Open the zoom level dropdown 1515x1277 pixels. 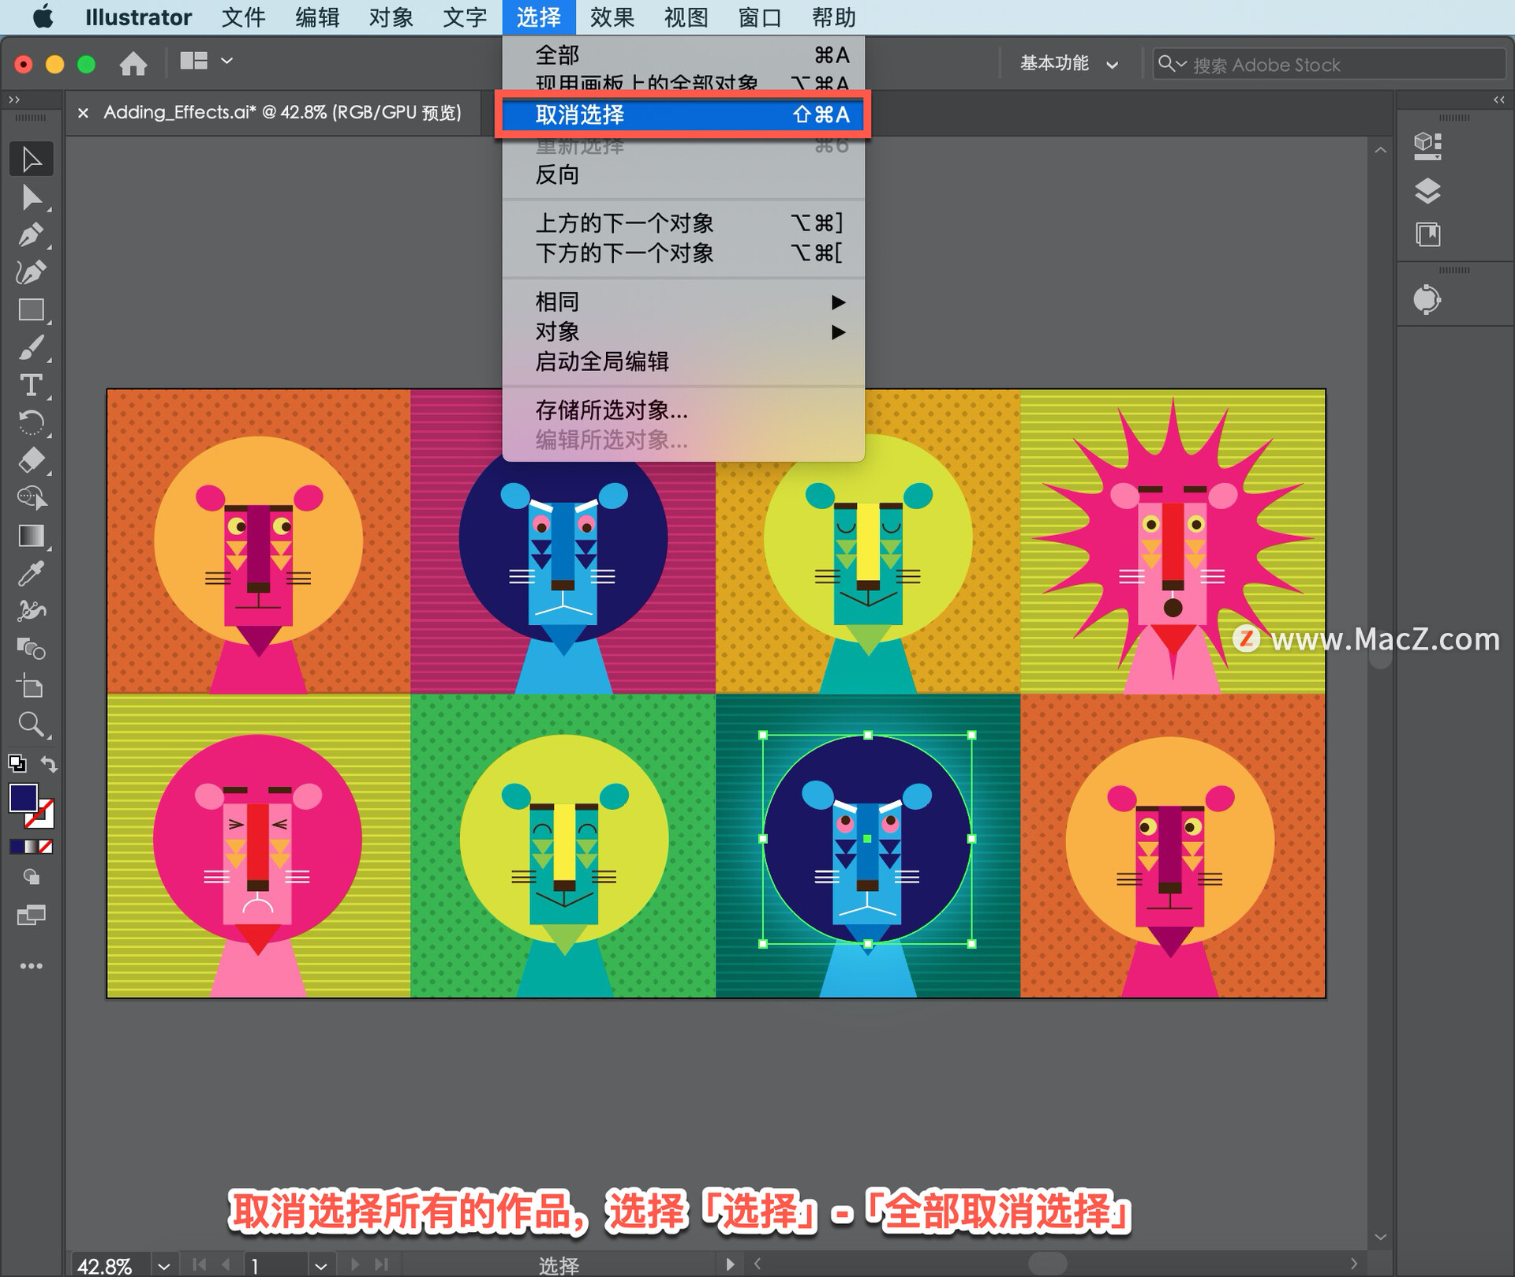pos(163,1266)
